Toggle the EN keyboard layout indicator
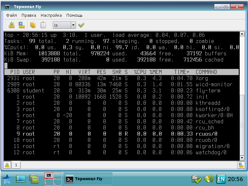The image size is (248, 186). 221,179
